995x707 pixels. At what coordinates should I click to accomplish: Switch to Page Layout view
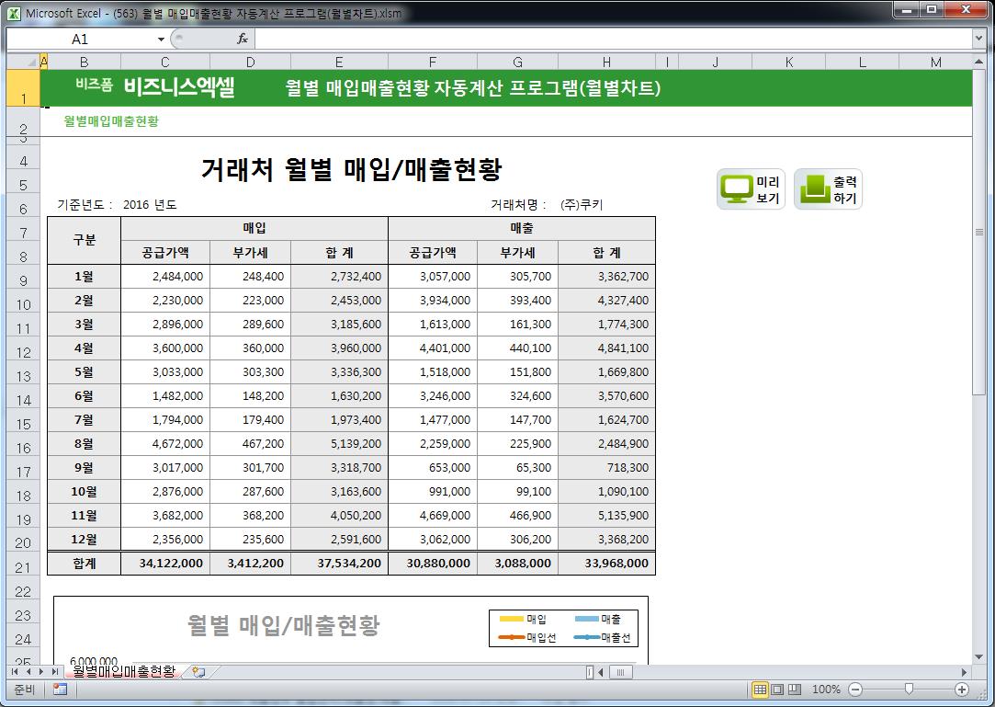777,690
